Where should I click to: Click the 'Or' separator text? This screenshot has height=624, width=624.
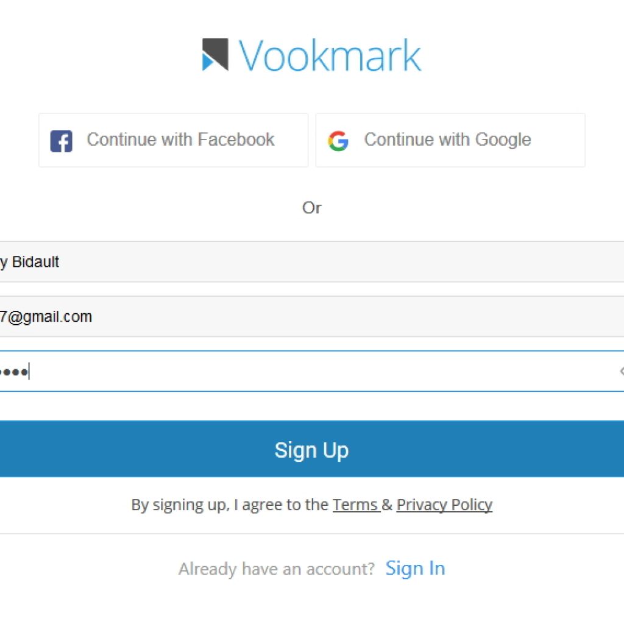(x=311, y=208)
